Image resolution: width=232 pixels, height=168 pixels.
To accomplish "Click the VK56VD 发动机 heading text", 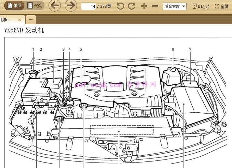I will [x=24, y=30].
